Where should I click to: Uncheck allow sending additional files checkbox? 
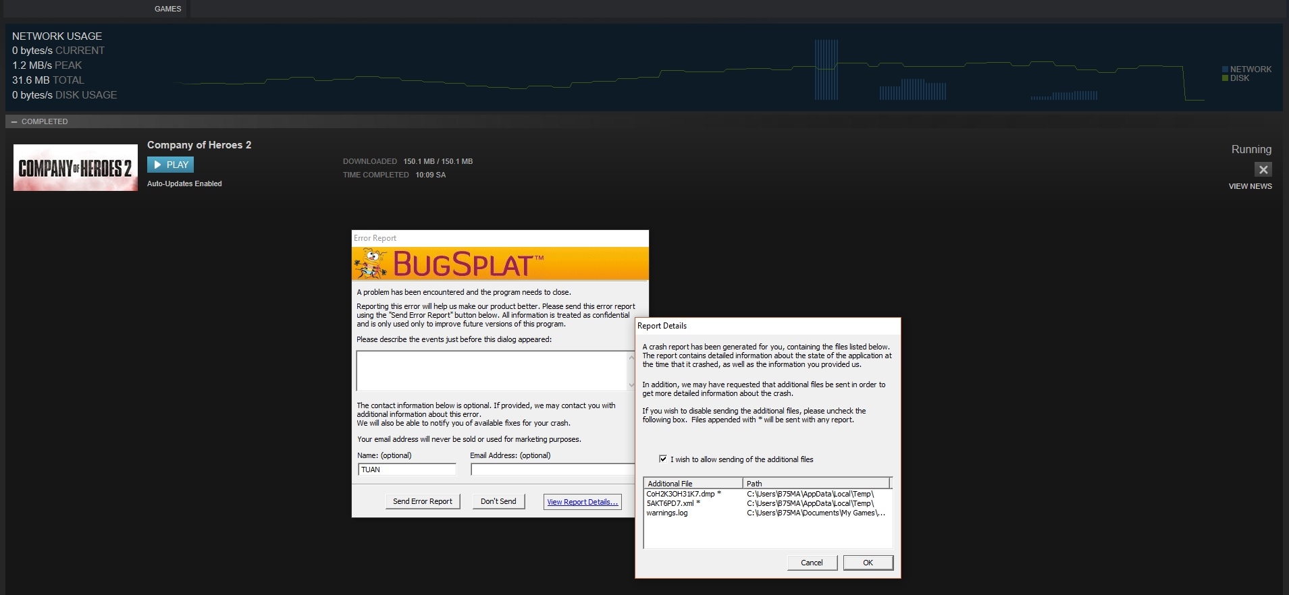pyautogui.click(x=663, y=459)
